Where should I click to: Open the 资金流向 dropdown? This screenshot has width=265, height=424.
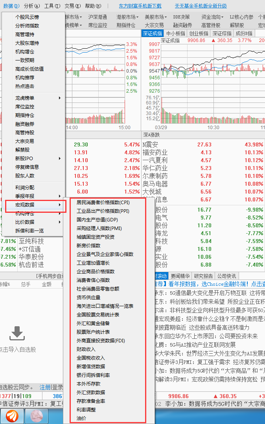coord(212,17)
